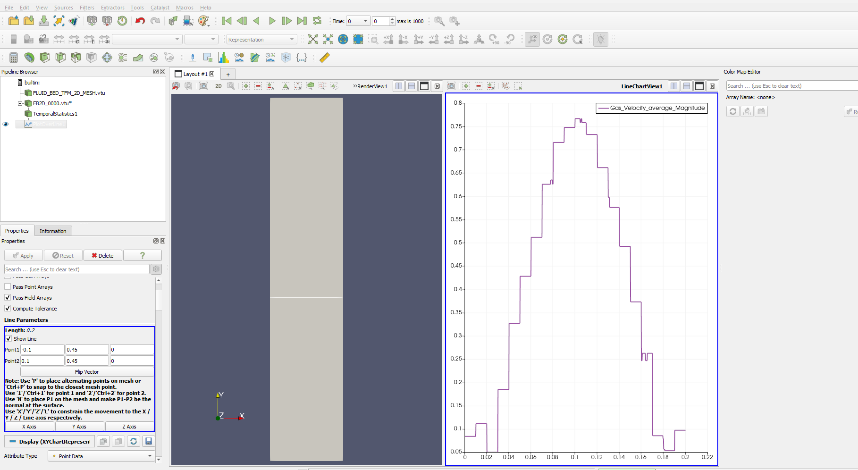Rotate view 90 degrees clockwise
This screenshot has width=858, height=470.
tap(494, 39)
